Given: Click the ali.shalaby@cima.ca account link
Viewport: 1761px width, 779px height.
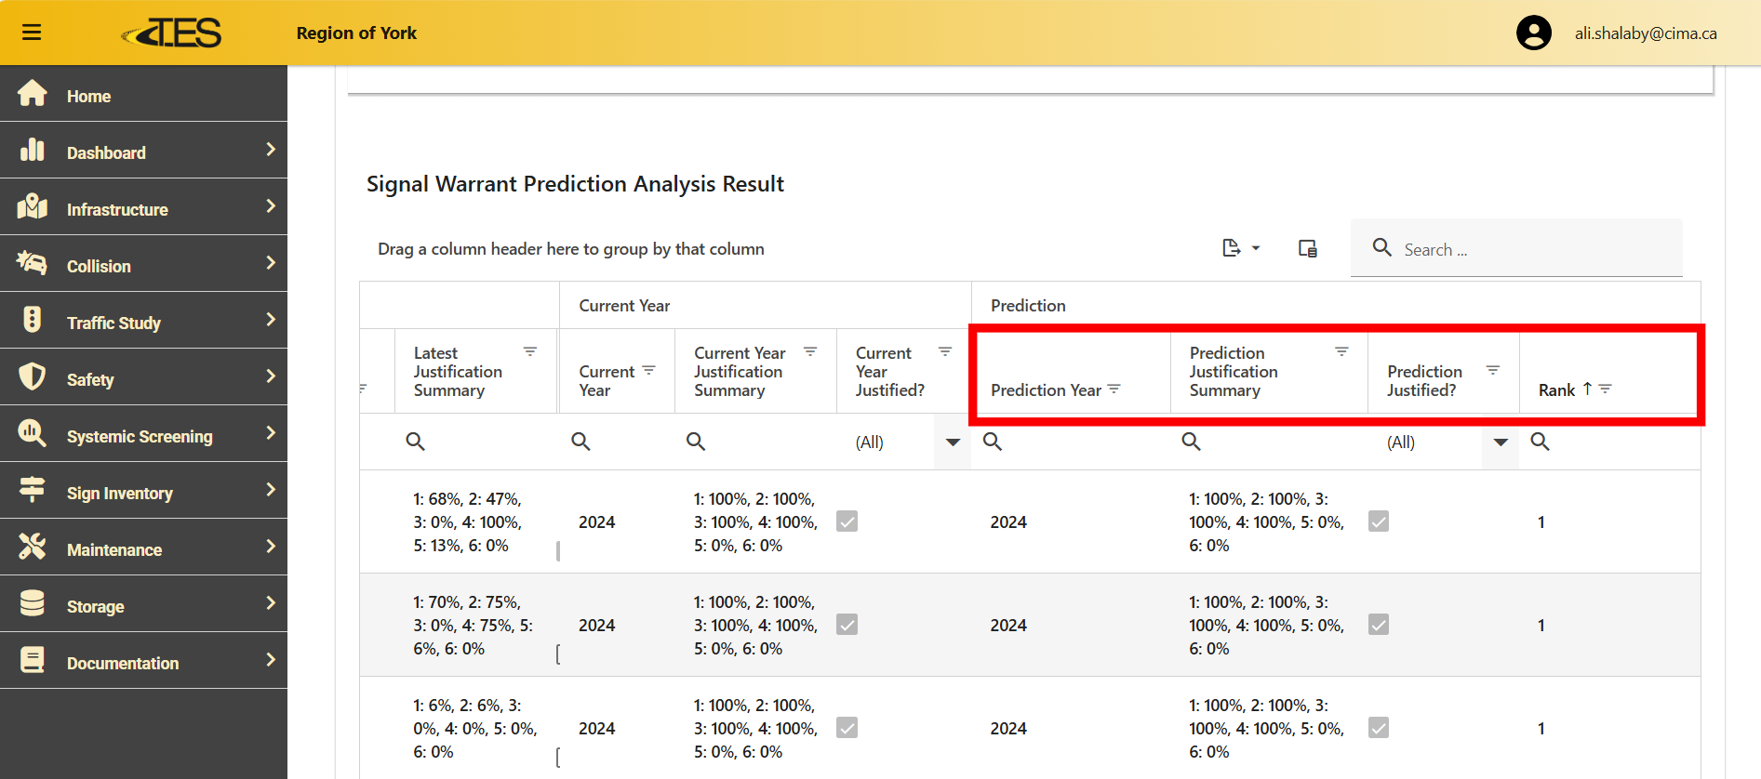Looking at the screenshot, I should (x=1645, y=33).
